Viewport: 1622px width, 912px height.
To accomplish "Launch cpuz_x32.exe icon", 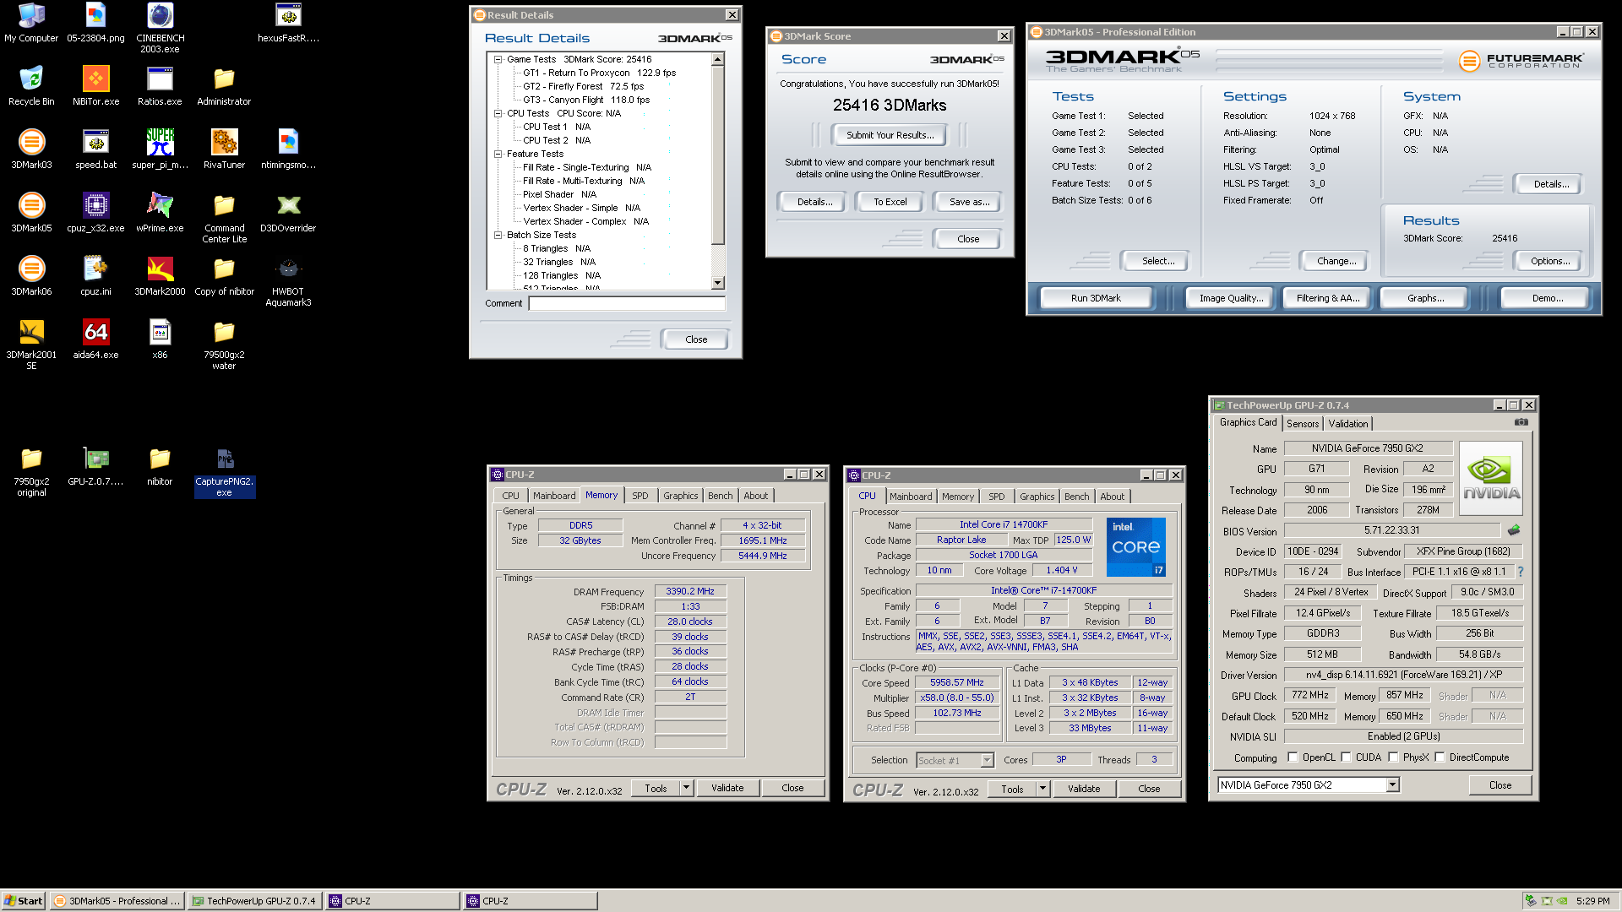I will coord(95,213).
